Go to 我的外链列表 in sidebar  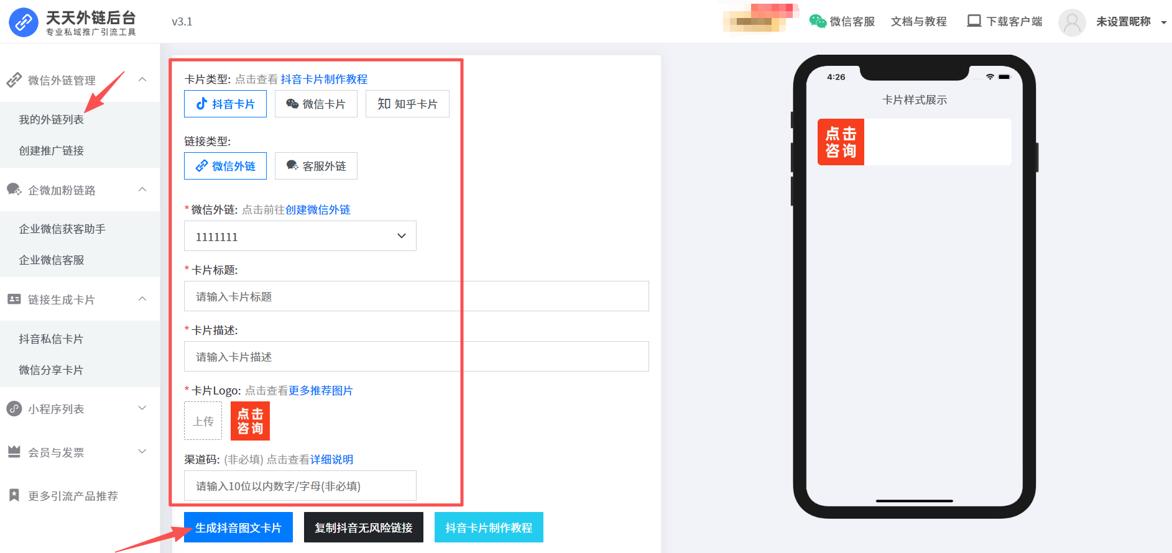[51, 119]
